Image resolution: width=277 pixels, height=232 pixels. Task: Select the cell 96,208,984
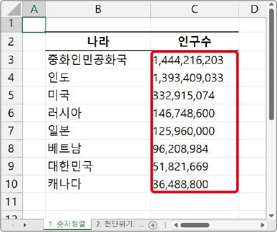pos(195,148)
